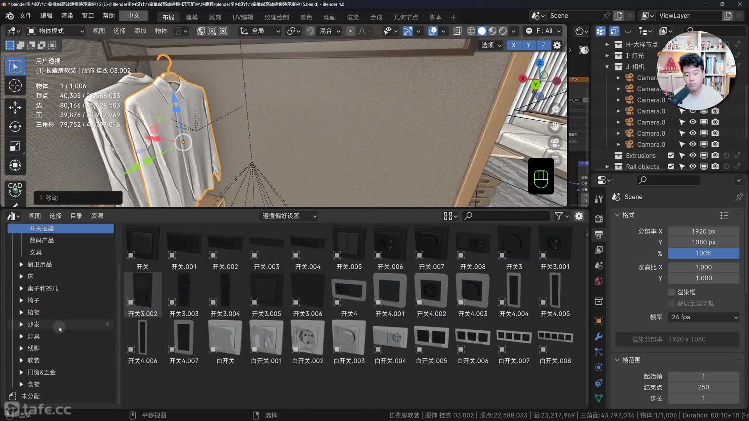Open the 渲染 top menu
The height and width of the screenshot is (421, 749).
67,16
